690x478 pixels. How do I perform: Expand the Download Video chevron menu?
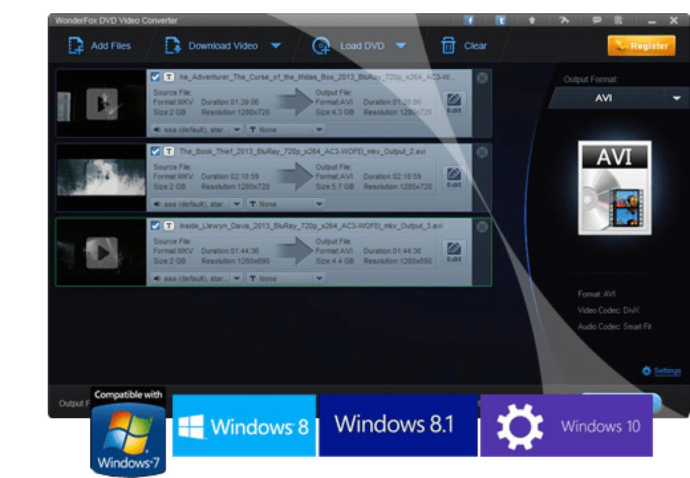pyautogui.click(x=275, y=45)
